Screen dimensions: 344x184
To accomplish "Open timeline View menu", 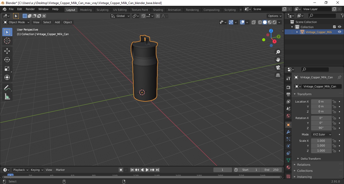I will click(x=49, y=170).
